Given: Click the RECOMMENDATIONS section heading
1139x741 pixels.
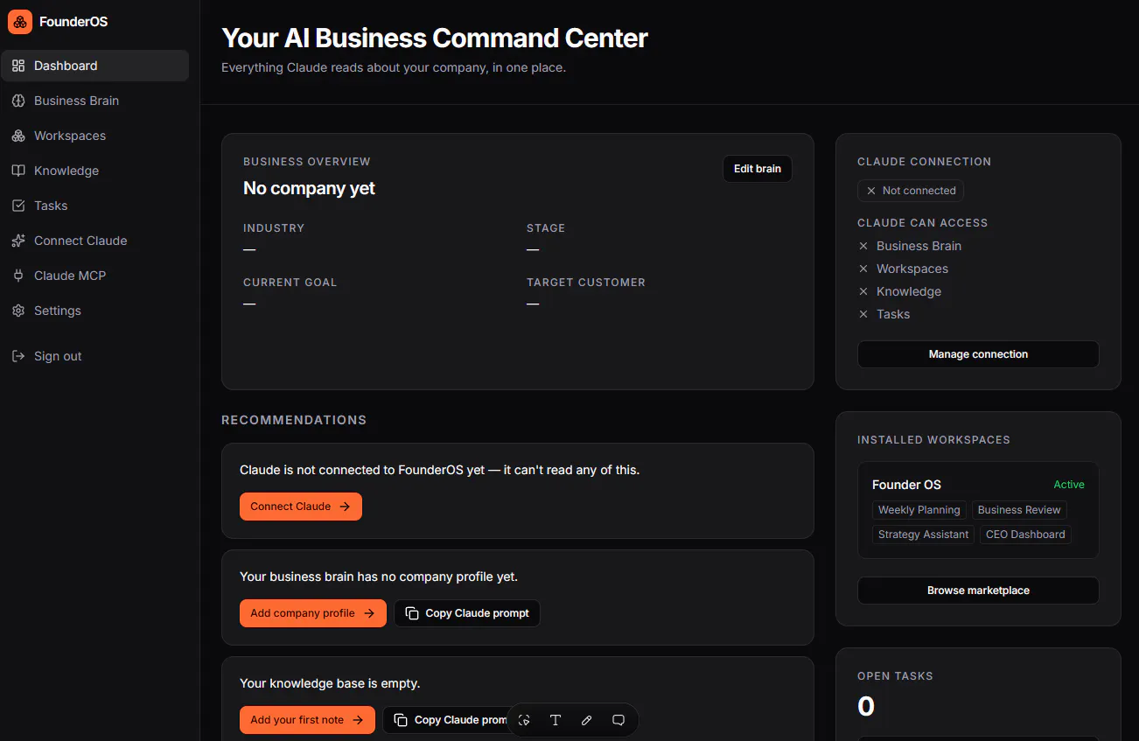Looking at the screenshot, I should click(294, 420).
